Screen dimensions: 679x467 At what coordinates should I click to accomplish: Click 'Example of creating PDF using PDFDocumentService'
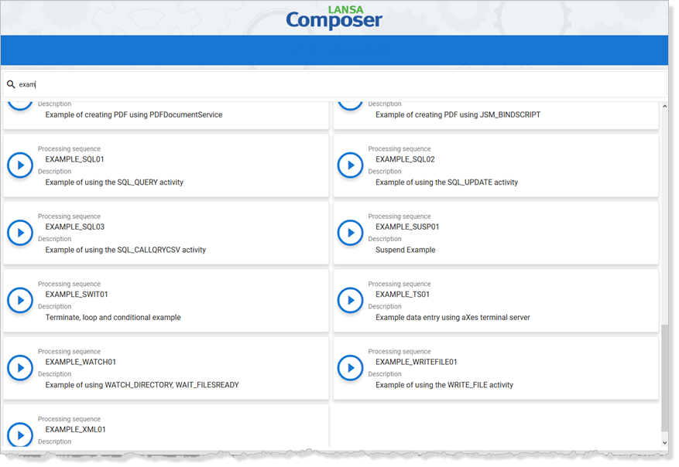click(134, 114)
